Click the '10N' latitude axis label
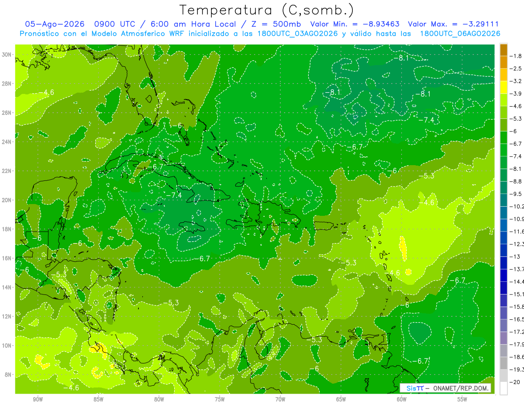Viewport: 524px width, 405px height. point(7,345)
